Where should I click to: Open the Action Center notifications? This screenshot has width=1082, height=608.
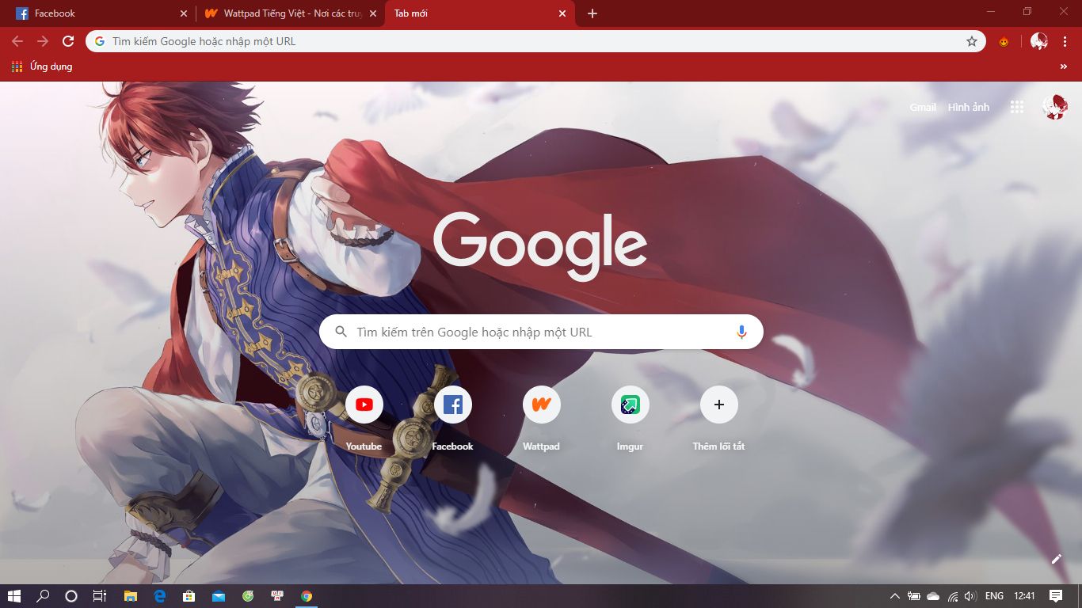pos(1056,596)
